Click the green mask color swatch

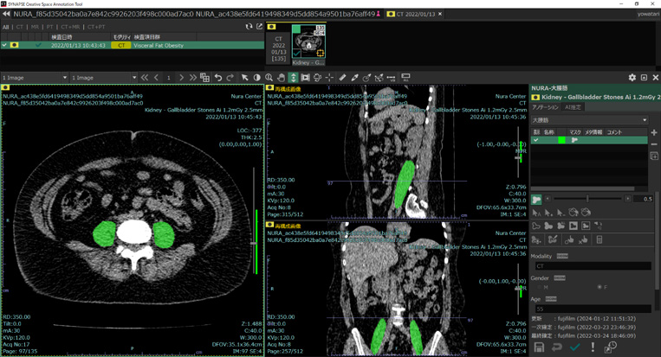(561, 140)
